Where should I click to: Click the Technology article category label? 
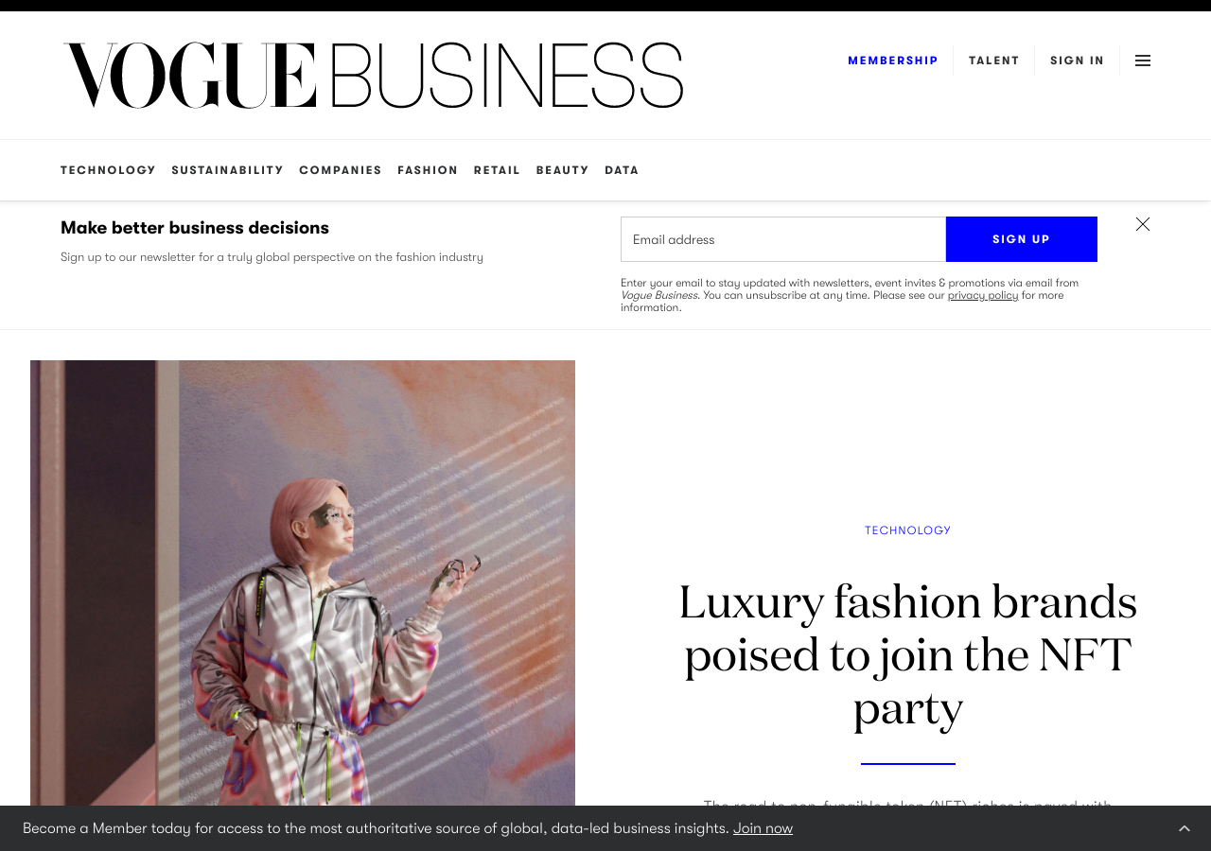(x=908, y=530)
